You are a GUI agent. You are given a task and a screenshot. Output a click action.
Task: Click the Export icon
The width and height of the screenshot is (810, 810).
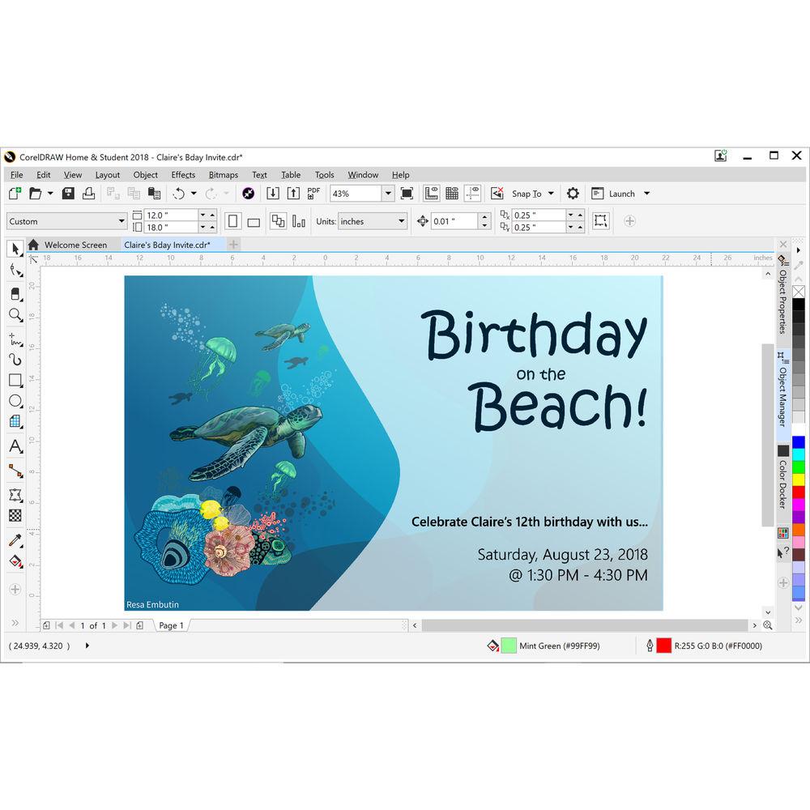[294, 193]
